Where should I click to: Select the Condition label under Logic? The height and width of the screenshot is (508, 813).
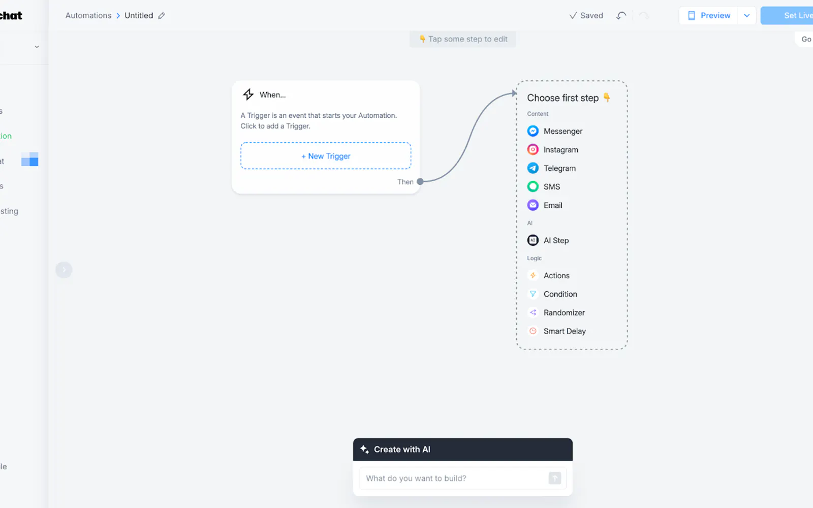(560, 294)
